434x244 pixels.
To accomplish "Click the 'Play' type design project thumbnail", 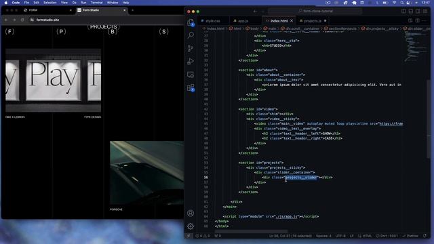I will pos(53,81).
